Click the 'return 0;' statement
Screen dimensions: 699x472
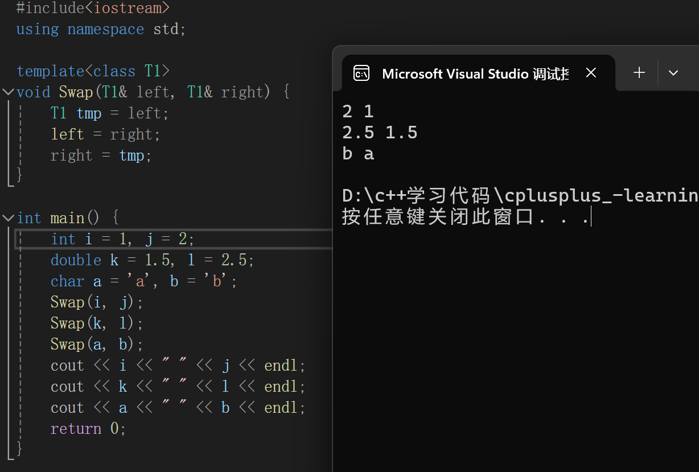(88, 429)
